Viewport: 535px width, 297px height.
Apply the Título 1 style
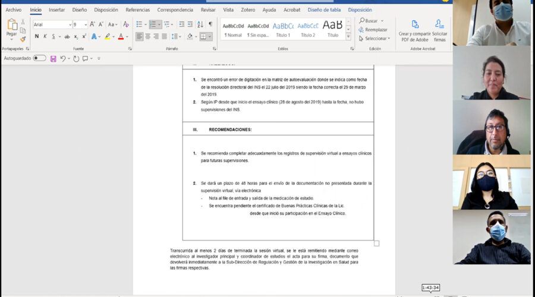(283, 30)
